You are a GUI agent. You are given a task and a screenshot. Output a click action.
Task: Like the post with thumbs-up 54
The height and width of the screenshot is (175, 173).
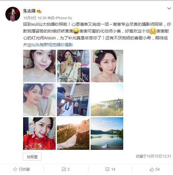pyautogui.click(x=155, y=169)
